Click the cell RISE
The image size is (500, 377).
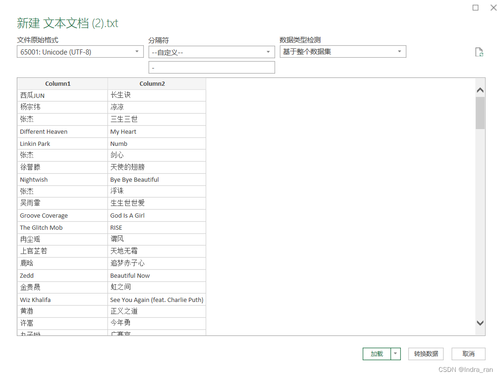(157, 227)
